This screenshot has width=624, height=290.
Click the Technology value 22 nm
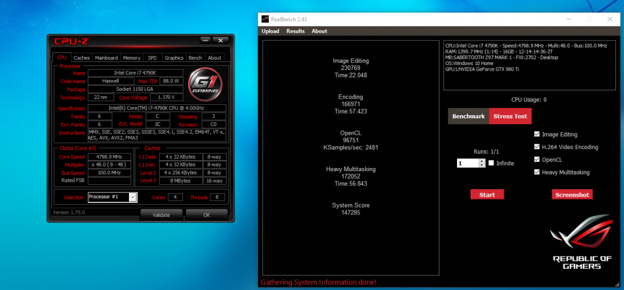(100, 97)
